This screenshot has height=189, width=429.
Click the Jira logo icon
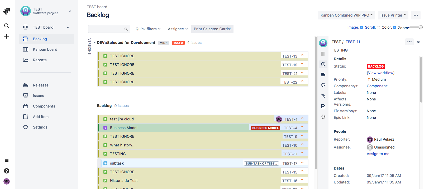coord(7,11)
